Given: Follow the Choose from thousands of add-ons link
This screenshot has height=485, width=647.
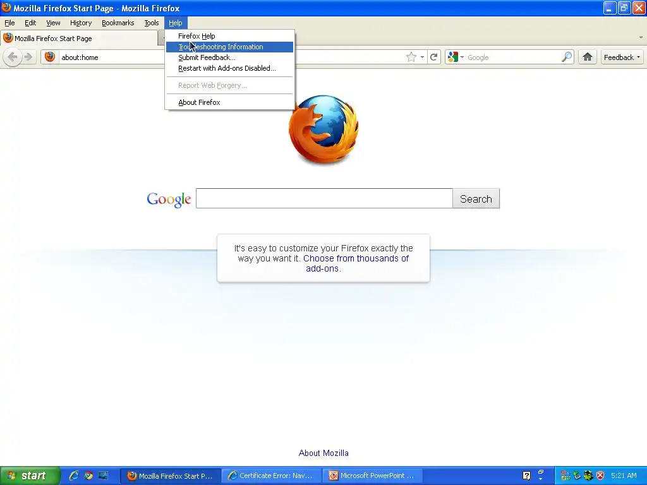Looking at the screenshot, I should 356,263.
